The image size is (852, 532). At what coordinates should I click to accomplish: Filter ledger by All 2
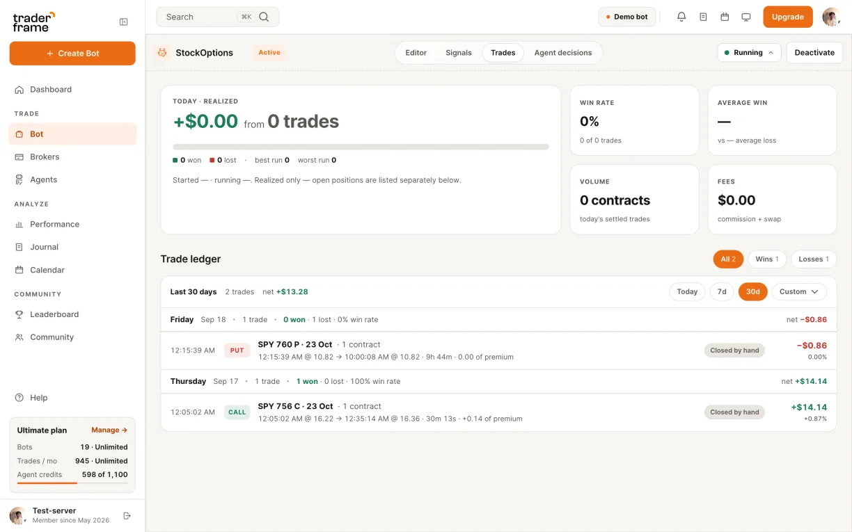(728, 259)
